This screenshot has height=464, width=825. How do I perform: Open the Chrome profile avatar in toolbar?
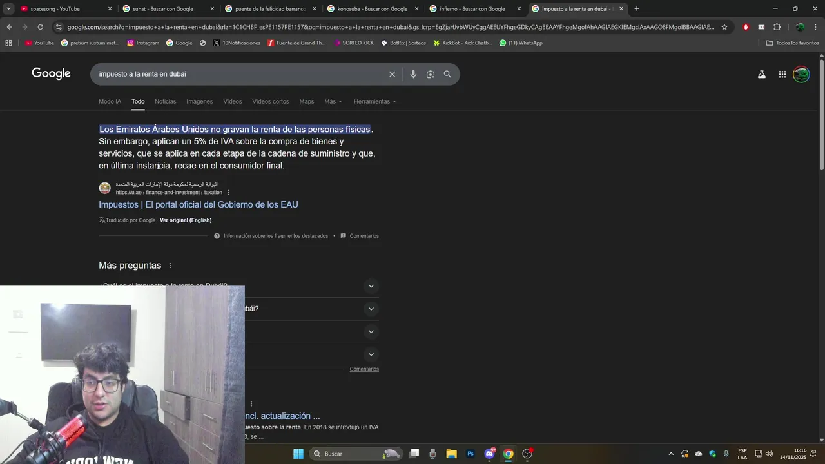pyautogui.click(x=800, y=27)
